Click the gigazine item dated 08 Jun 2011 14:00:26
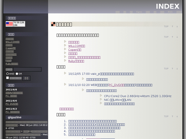 [x=27, y=125]
